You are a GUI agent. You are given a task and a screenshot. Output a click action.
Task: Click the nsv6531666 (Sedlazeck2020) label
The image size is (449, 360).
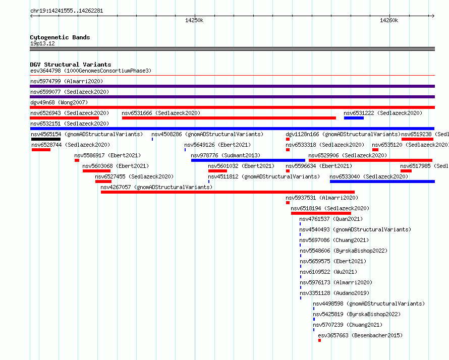[x=161, y=113]
